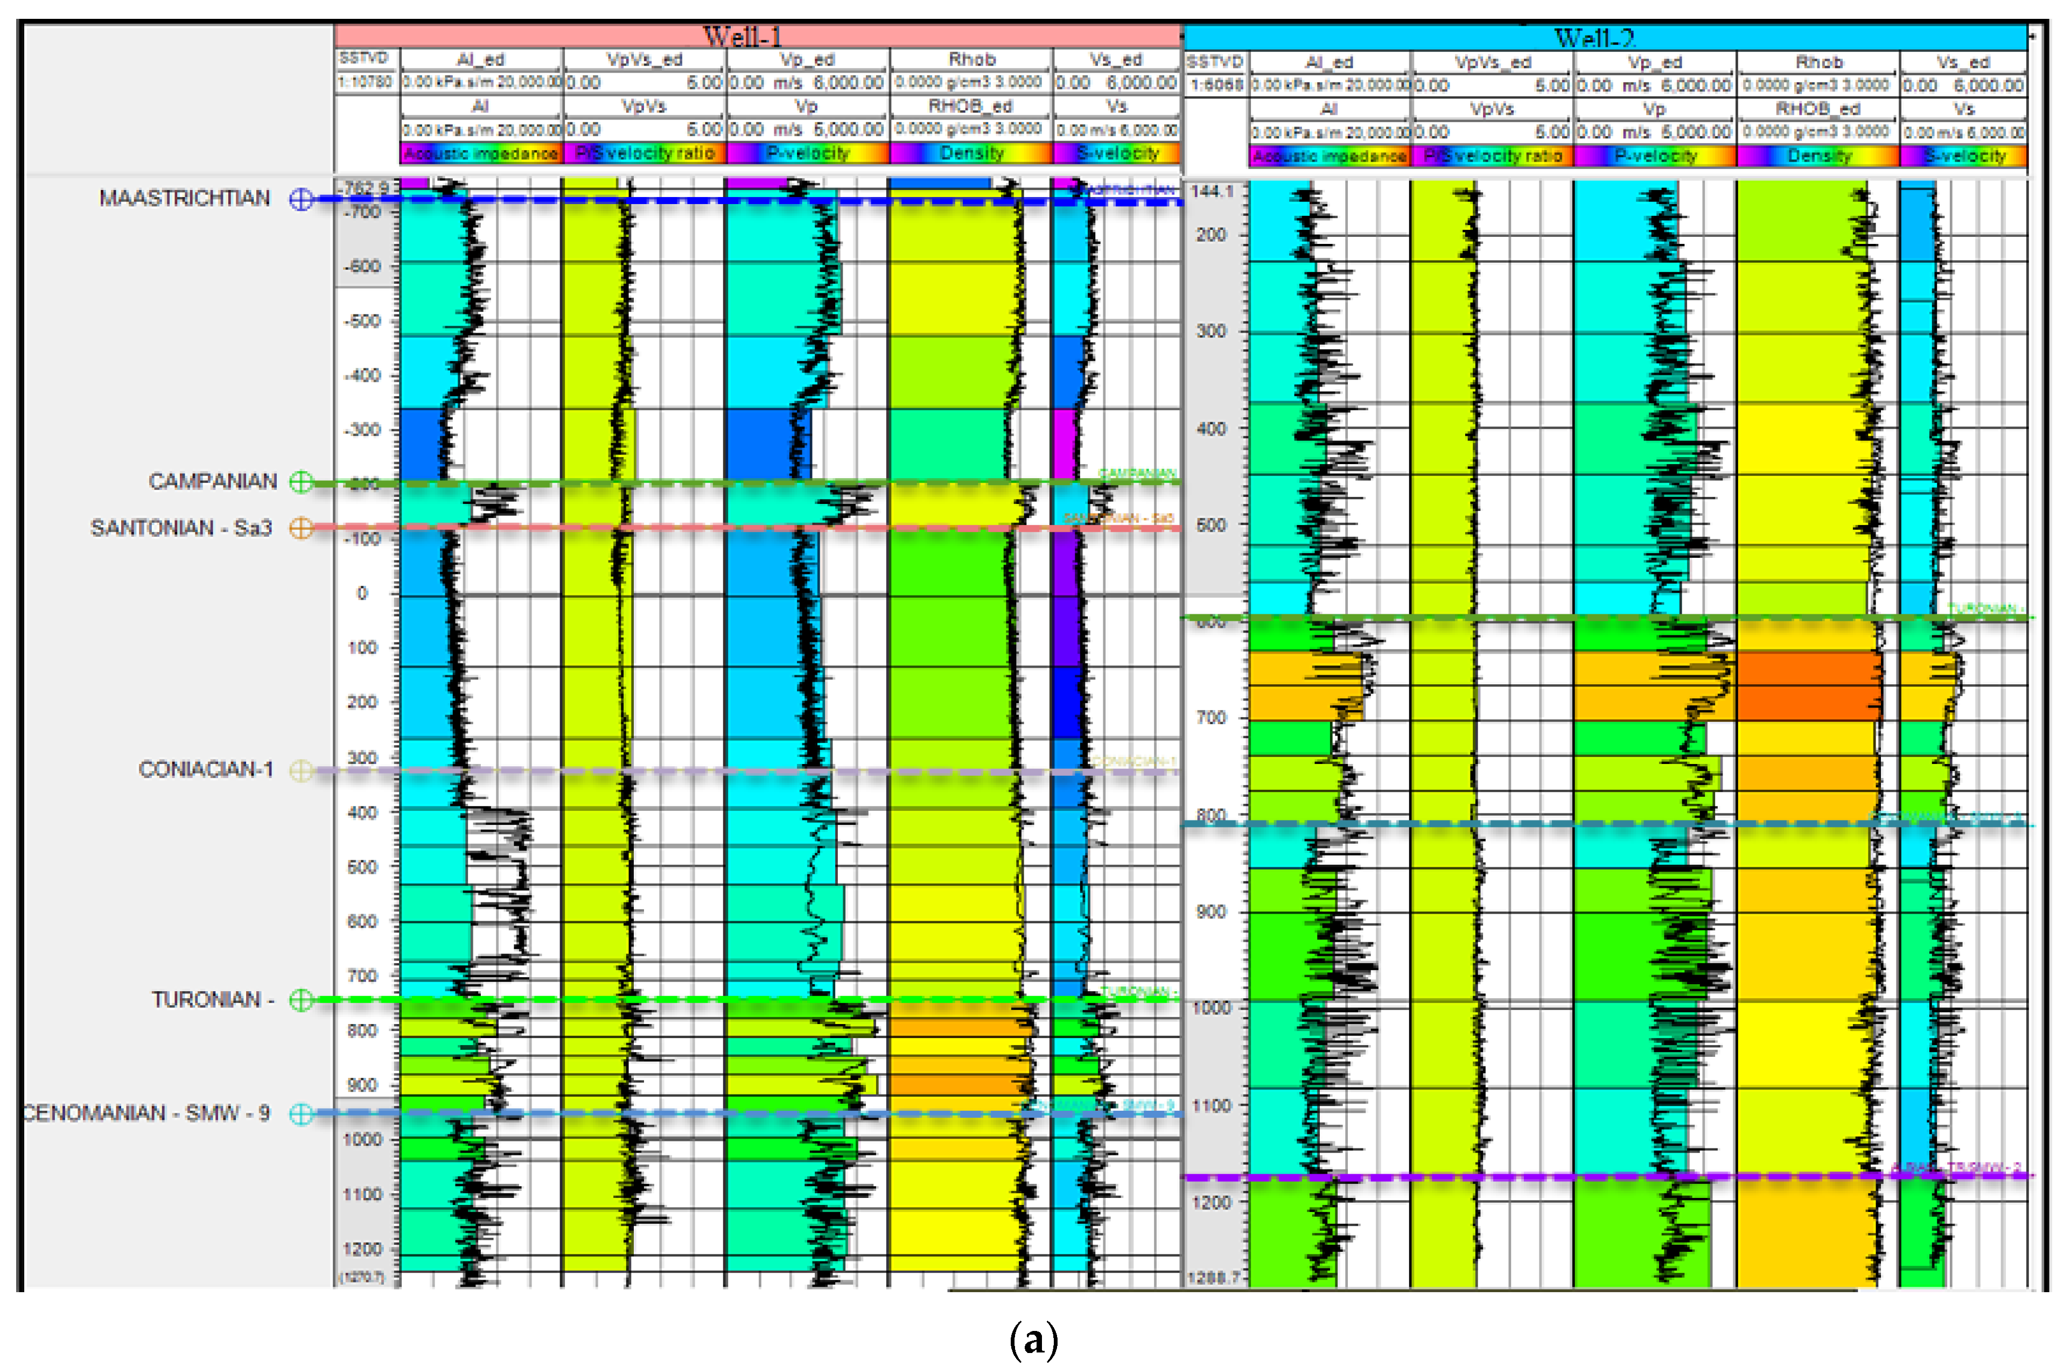Image resolution: width=2064 pixels, height=1367 pixels.
Task: Click the CENOMANIAN - SMW - 9 marker icon
Action: (x=301, y=1113)
